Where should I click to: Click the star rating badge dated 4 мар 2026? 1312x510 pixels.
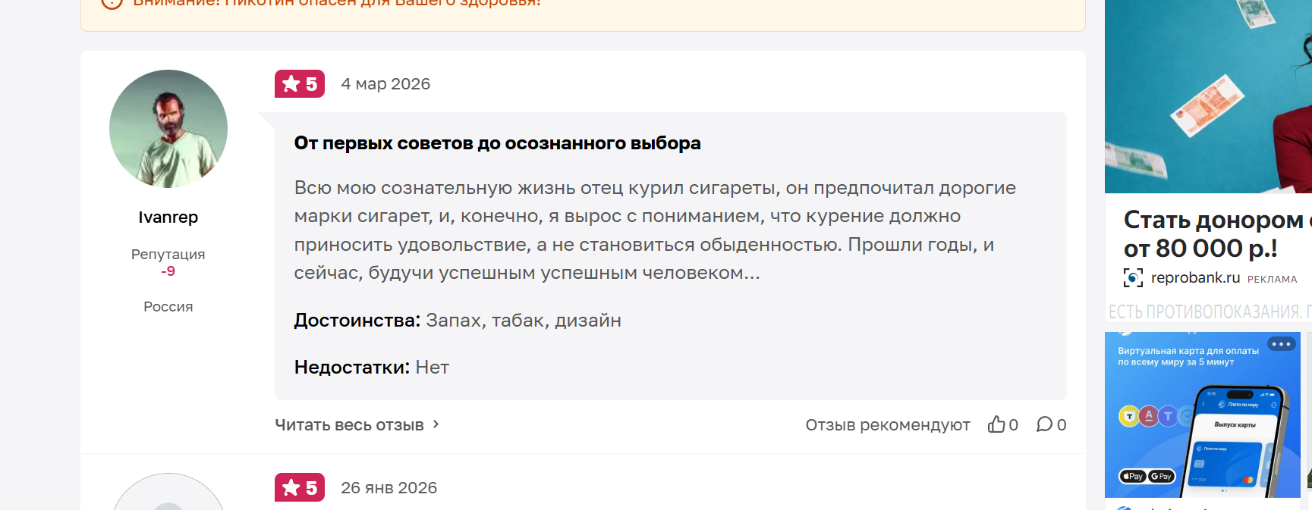(299, 84)
